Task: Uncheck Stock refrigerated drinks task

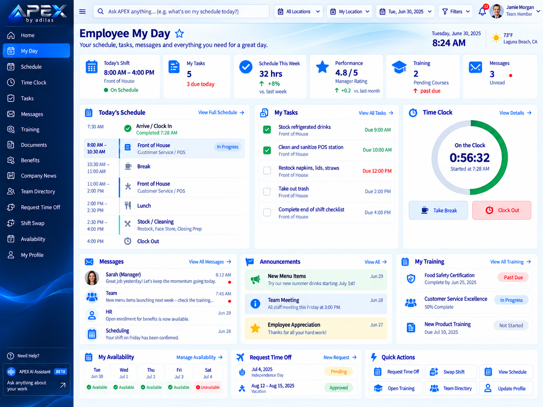Action: tap(267, 130)
